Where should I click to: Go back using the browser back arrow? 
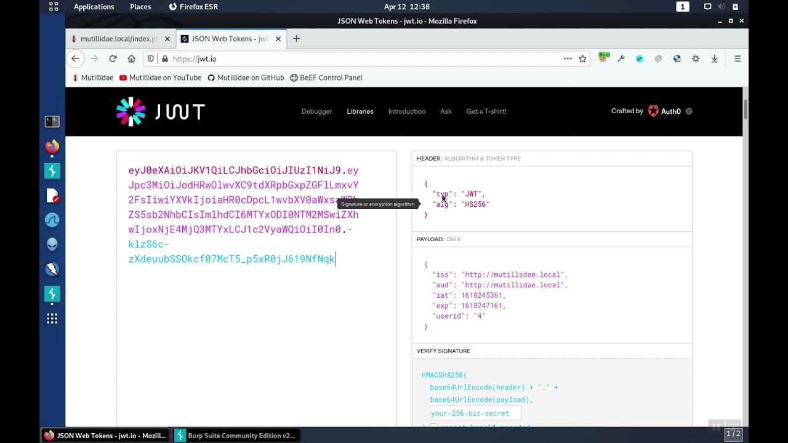point(75,58)
